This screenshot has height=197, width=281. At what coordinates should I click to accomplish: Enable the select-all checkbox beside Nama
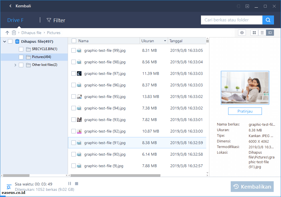click(x=74, y=41)
